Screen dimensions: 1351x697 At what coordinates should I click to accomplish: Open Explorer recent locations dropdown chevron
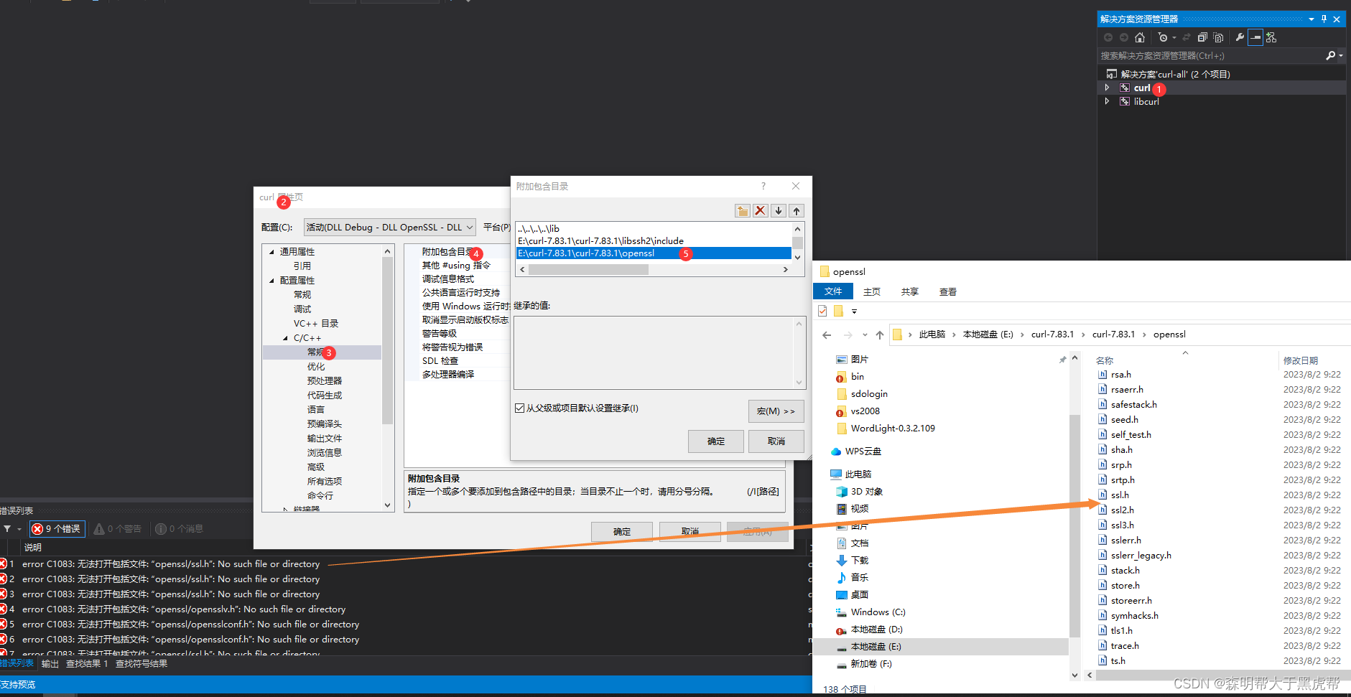(865, 335)
